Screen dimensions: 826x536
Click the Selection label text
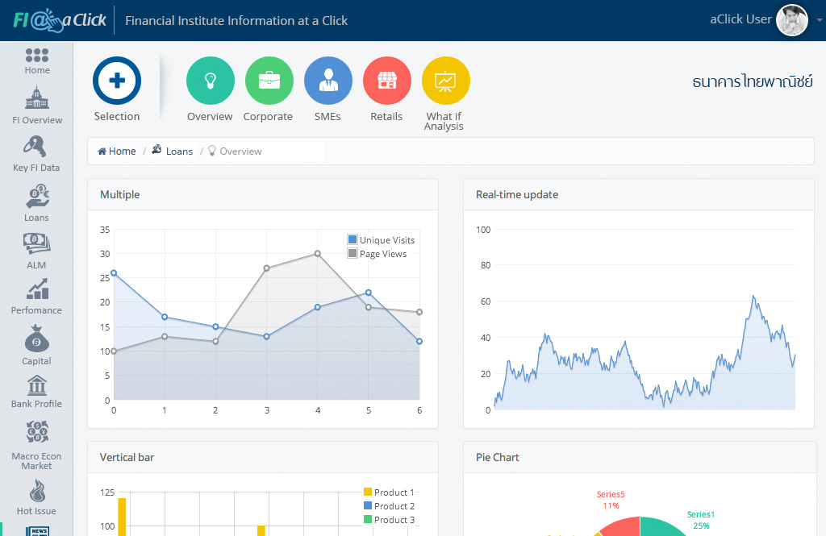click(117, 116)
